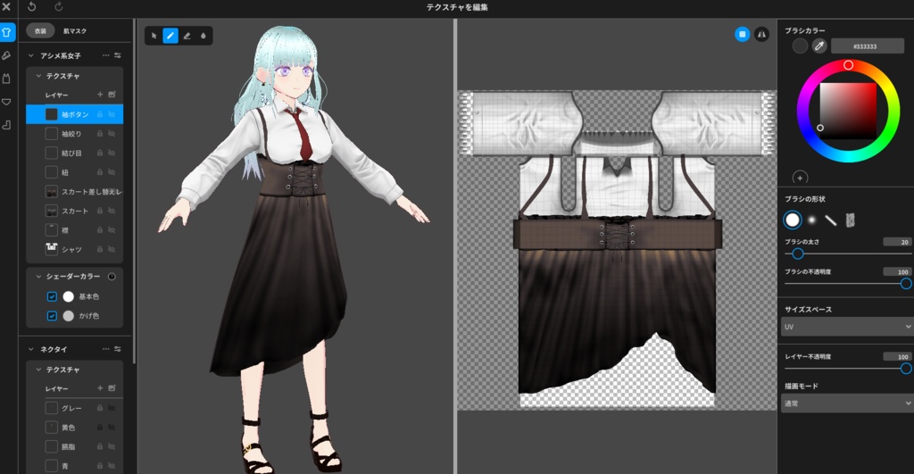Toggle the UV guide display button
This screenshot has width=914, height=474.
[x=742, y=35]
